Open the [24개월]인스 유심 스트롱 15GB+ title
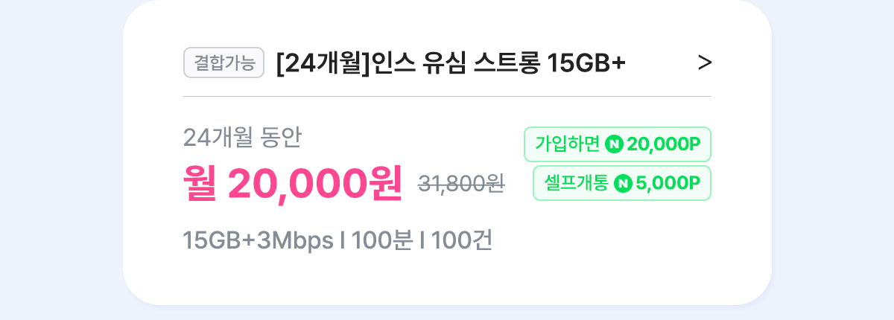 [x=450, y=64]
